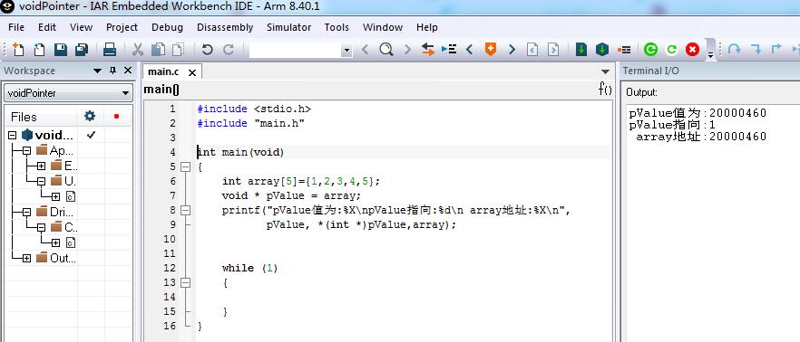Click the Step Out debug icon
This screenshot has height=342, width=800.
(x=776, y=50)
